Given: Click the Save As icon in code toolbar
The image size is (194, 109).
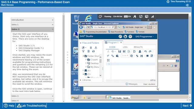Looking at the screenshot, I should coord(124,51).
